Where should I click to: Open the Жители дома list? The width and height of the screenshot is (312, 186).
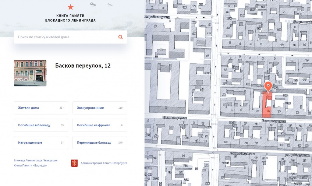coord(41,108)
